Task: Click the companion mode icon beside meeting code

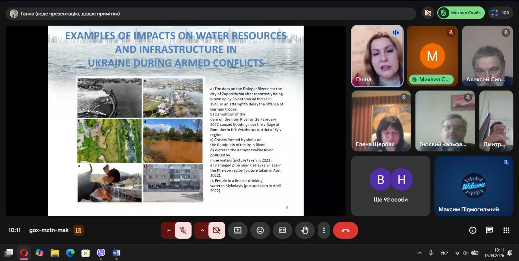Action: [x=78, y=230]
